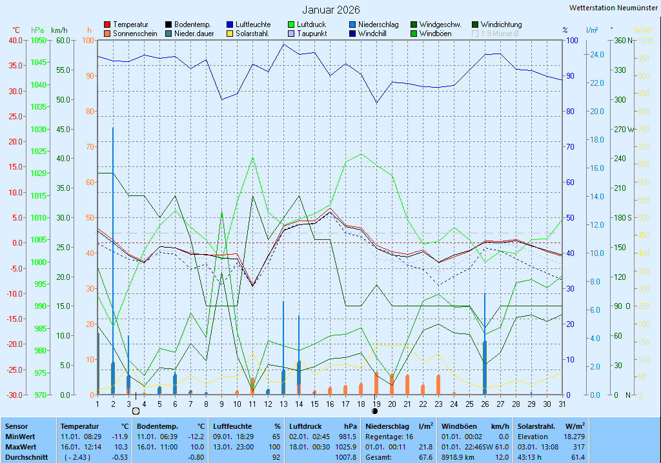Click the Windböen legend label

[x=435, y=34]
